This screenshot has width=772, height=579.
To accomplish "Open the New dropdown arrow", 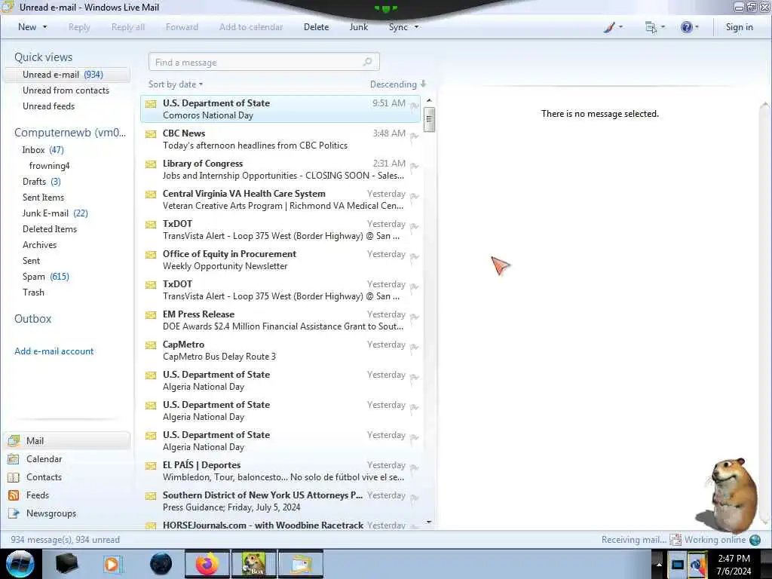I will point(44,27).
